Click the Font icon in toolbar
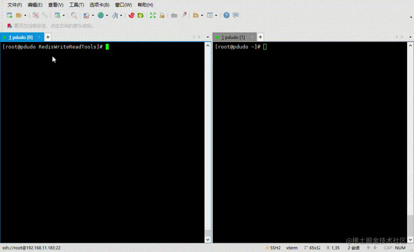The height and width of the screenshot is (252, 414). [x=115, y=15]
